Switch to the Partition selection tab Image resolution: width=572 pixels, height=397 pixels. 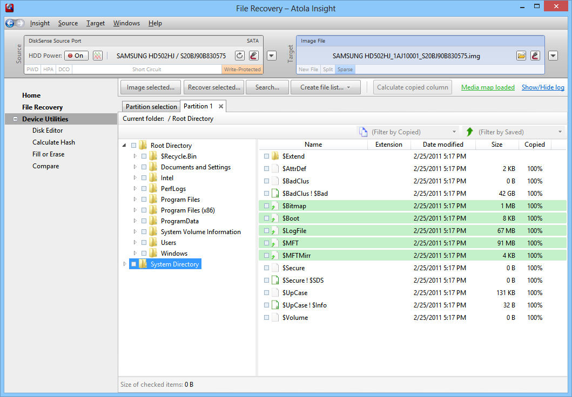click(x=151, y=106)
